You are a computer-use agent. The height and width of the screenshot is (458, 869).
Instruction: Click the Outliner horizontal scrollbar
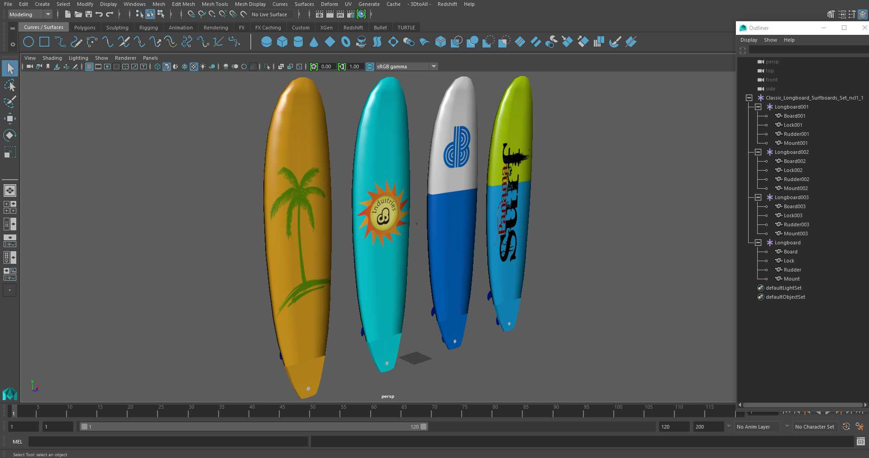pyautogui.click(x=802, y=405)
